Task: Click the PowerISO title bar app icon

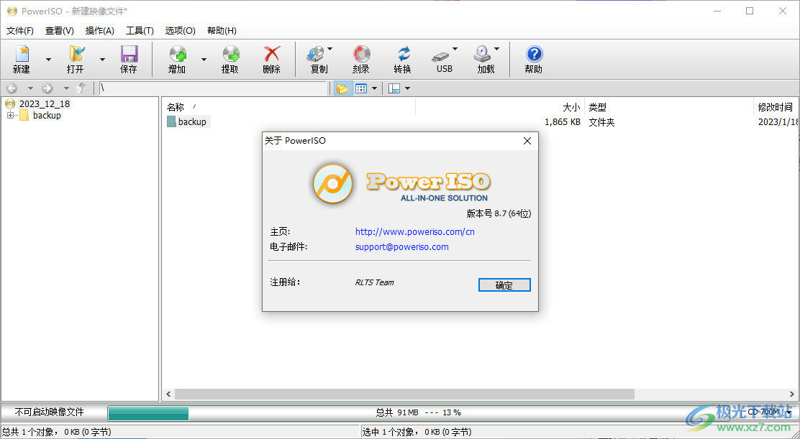Action: (x=12, y=11)
